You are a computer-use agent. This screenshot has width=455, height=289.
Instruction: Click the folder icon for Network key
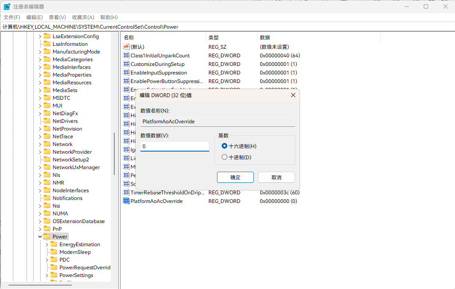[47, 144]
